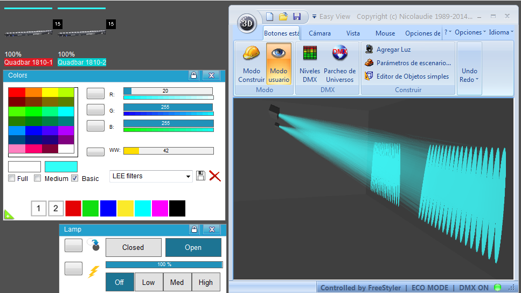Enable the Full palette checkbox
This screenshot has width=521, height=293.
[12, 178]
